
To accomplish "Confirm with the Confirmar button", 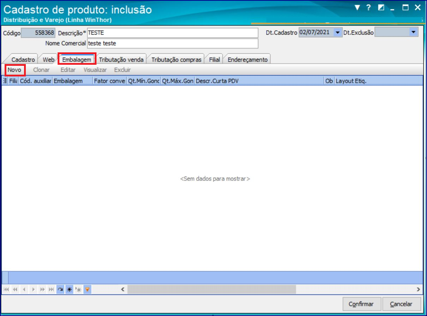I will [362, 304].
